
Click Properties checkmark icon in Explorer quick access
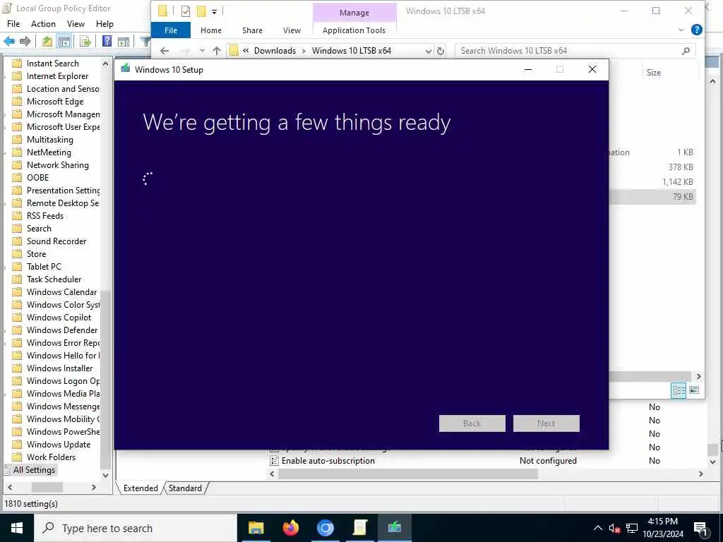tap(186, 11)
